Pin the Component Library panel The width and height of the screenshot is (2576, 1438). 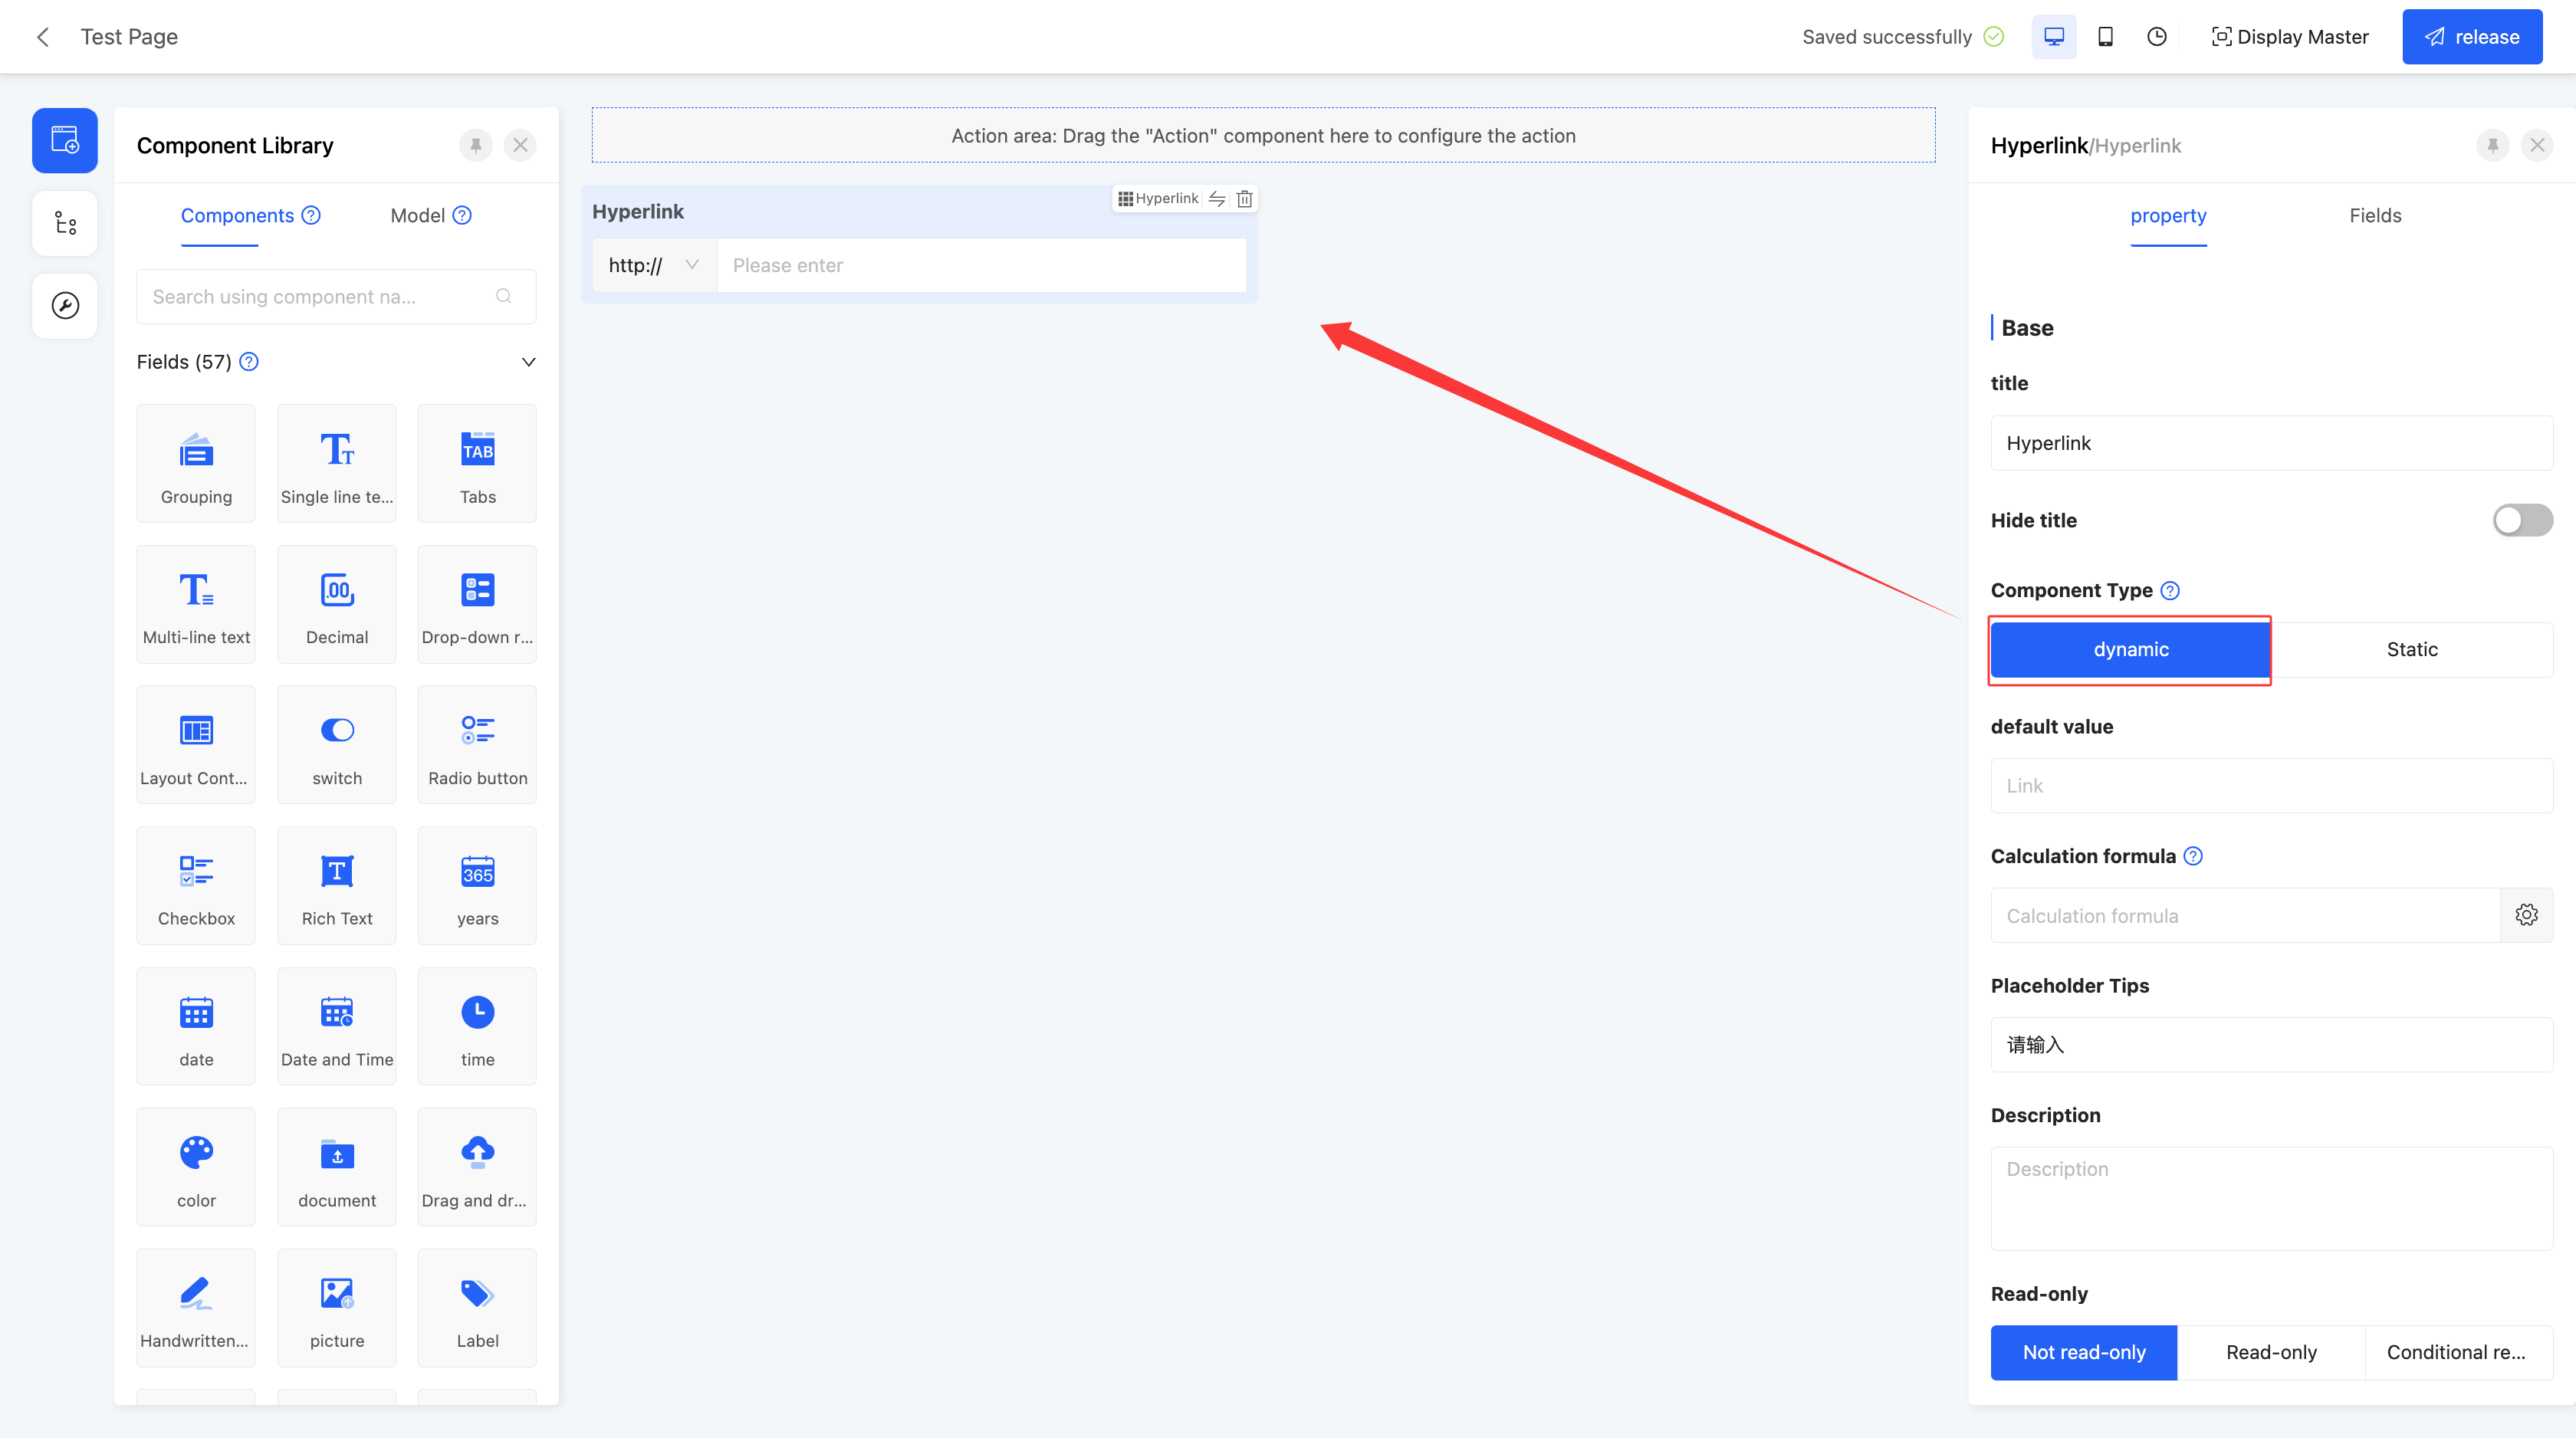coord(476,145)
